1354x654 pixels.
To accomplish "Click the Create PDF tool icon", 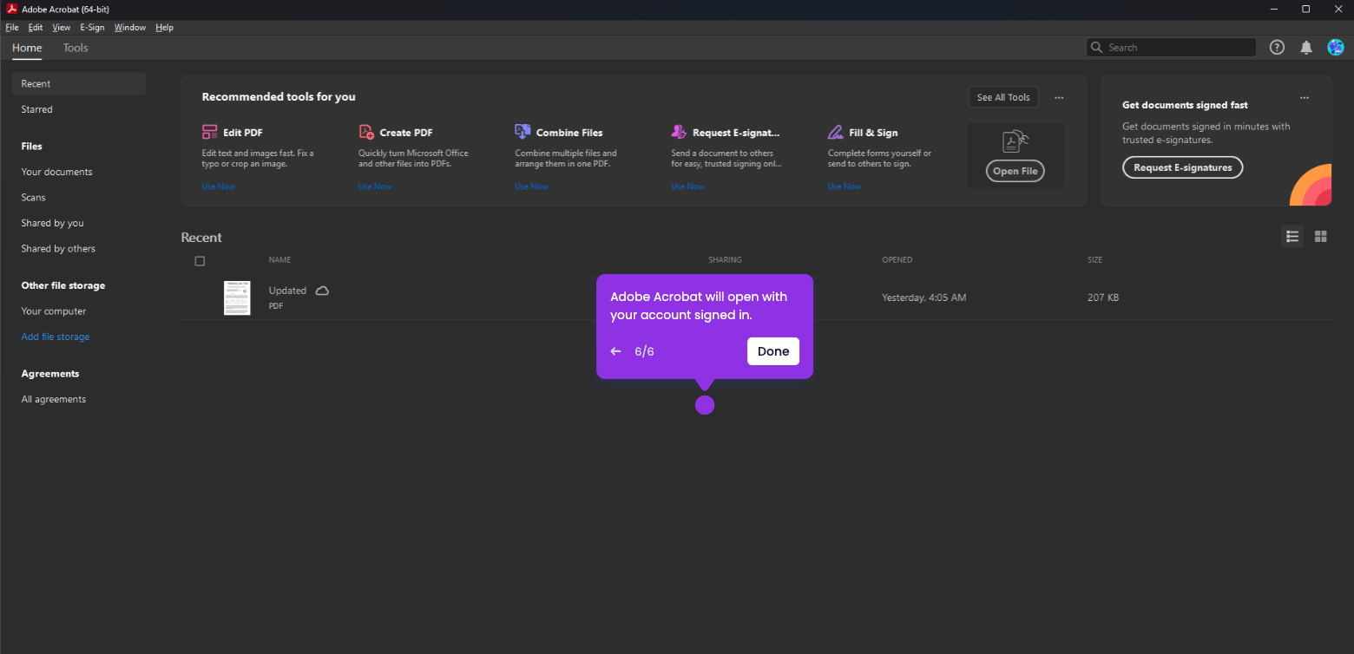I will pyautogui.click(x=366, y=133).
